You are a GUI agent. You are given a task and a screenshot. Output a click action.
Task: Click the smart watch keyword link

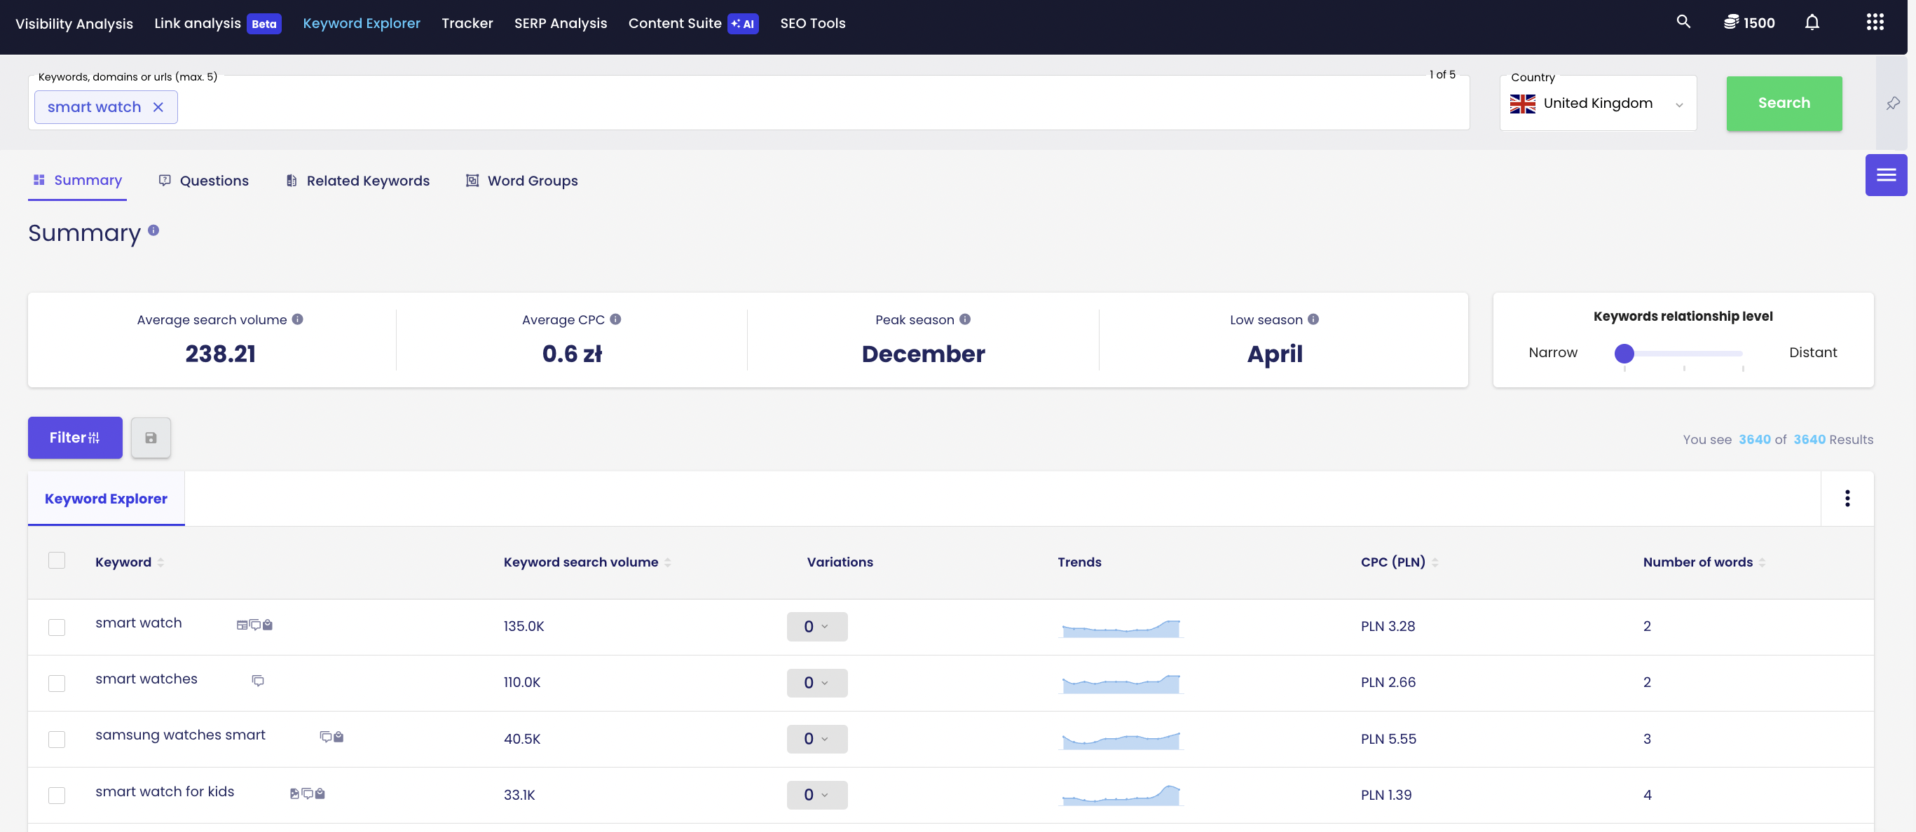[138, 623]
